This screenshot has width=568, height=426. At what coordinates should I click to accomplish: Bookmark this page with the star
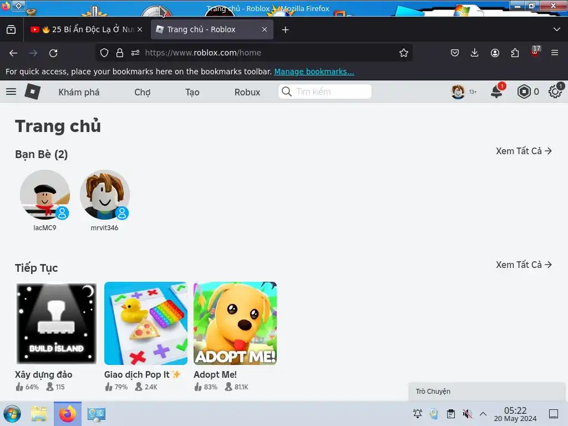click(x=404, y=53)
